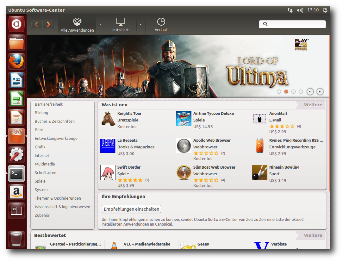Open Rymer Ping Recording RSS icon

point(260,146)
